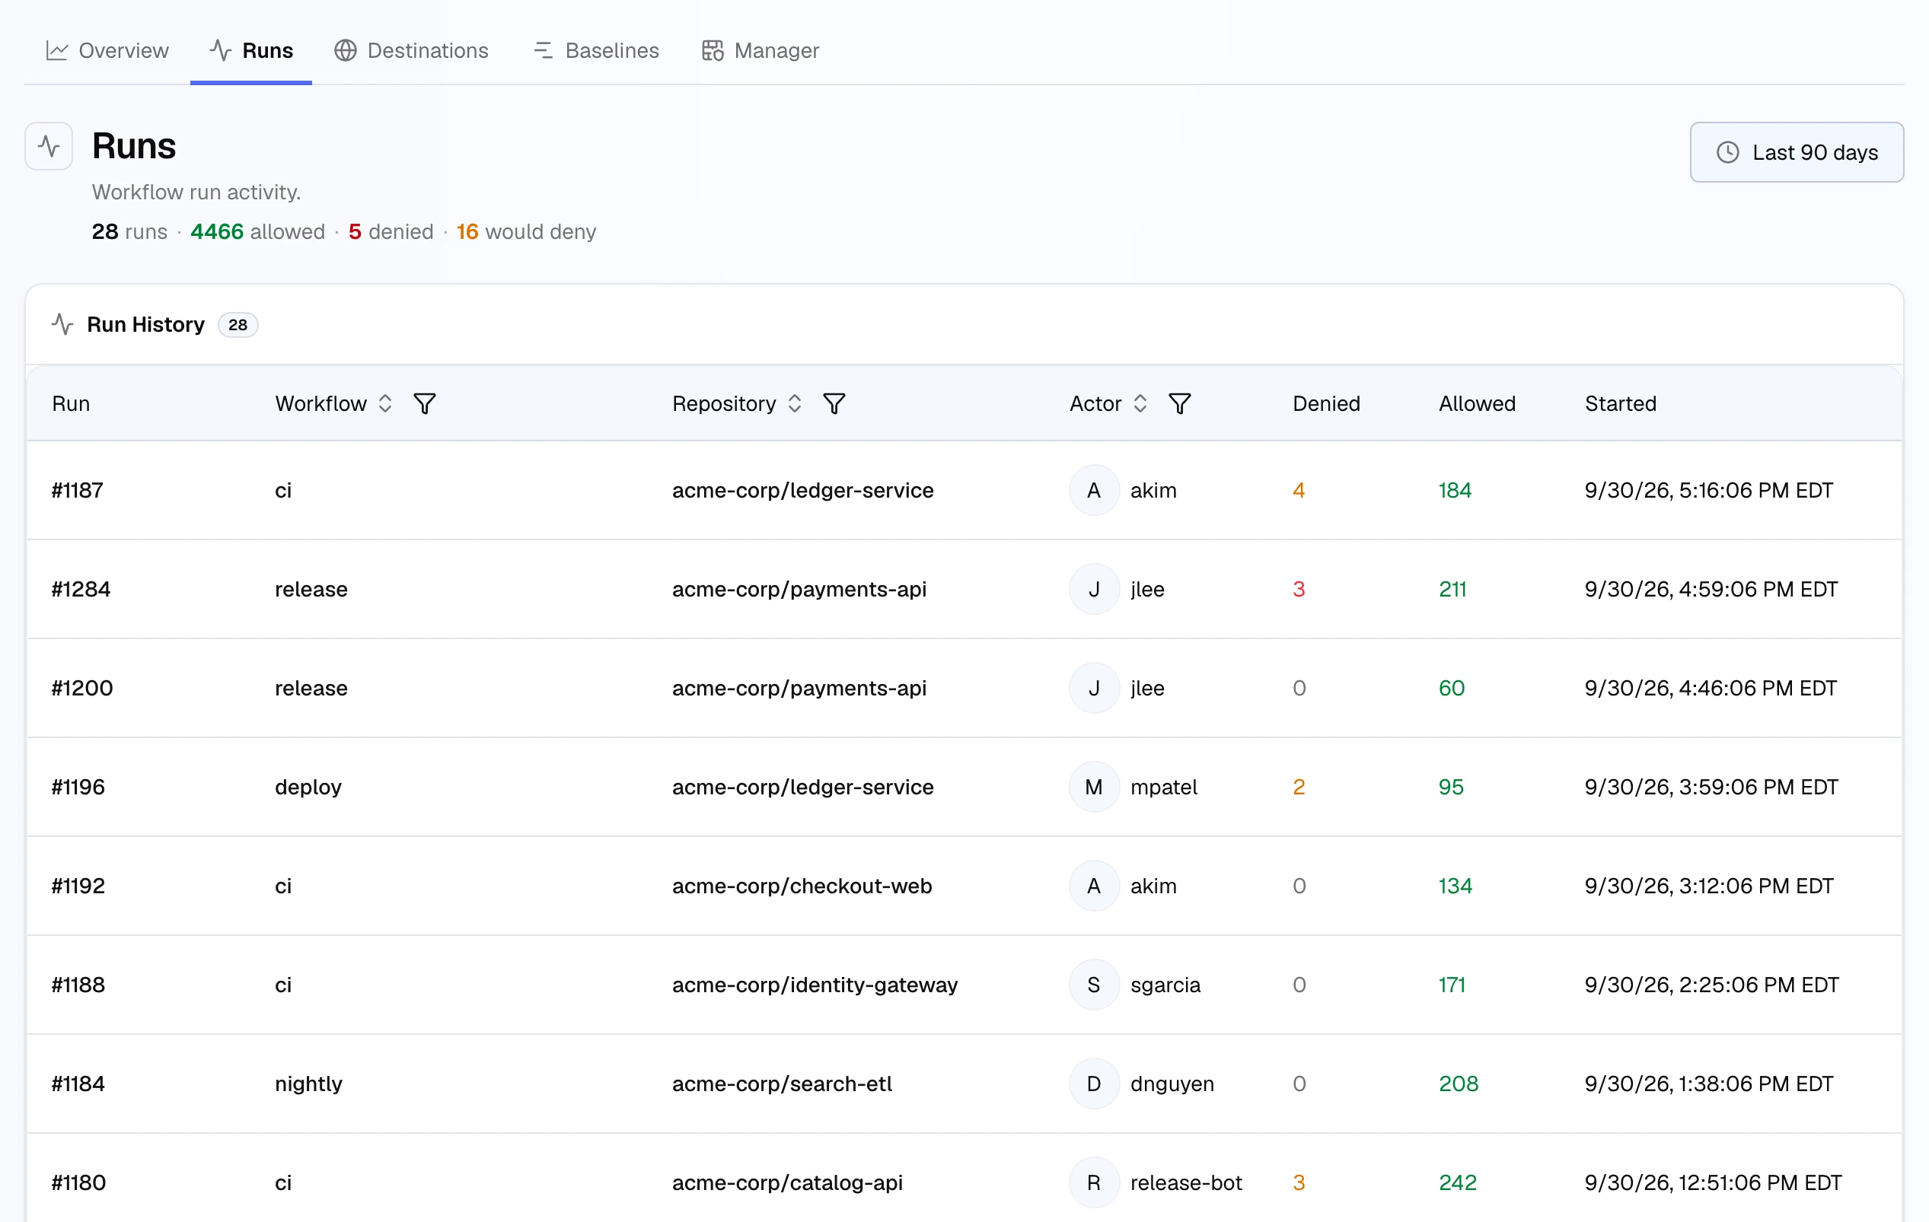Click jlee's avatar in row #1200
This screenshot has width=1929, height=1222.
coord(1093,688)
